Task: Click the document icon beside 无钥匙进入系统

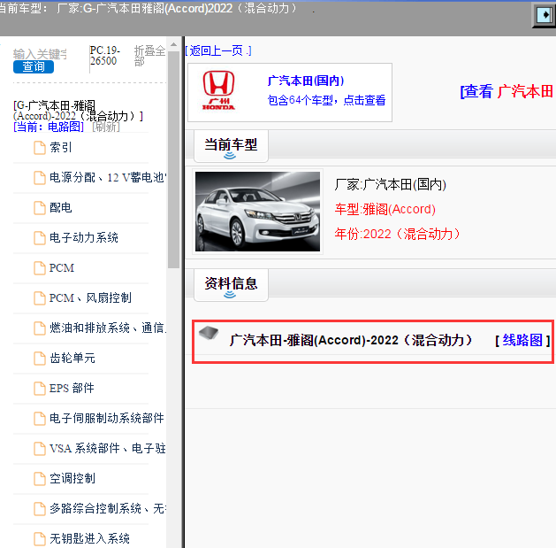Action: point(40,539)
